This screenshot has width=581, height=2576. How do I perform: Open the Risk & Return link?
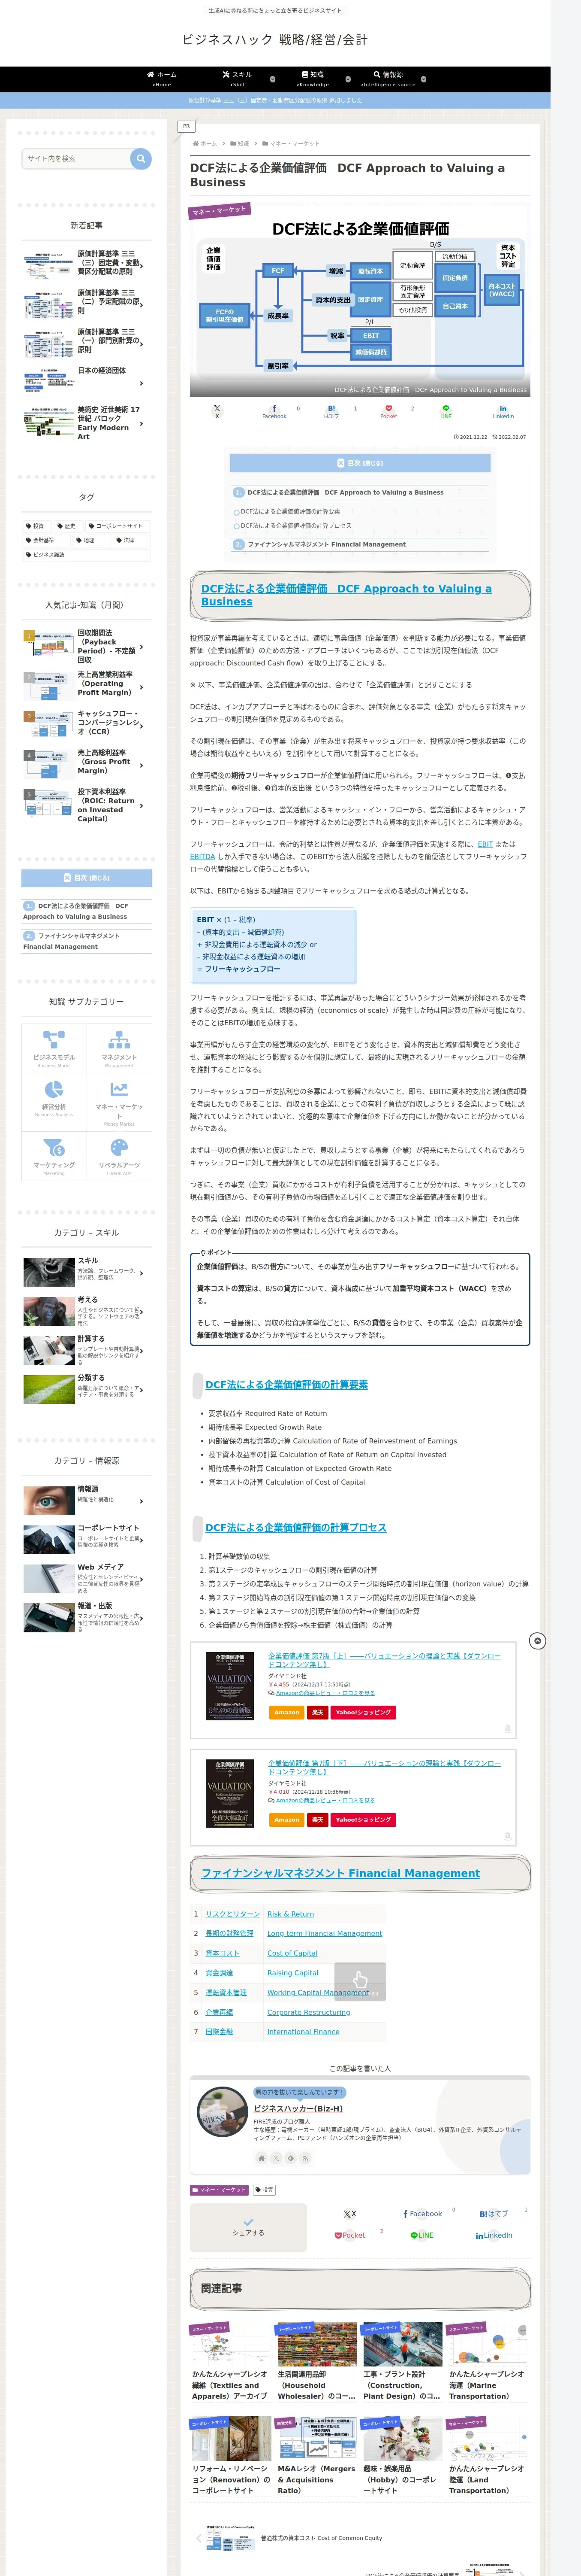[x=291, y=1914]
